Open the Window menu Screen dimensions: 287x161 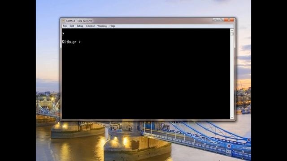click(x=102, y=26)
